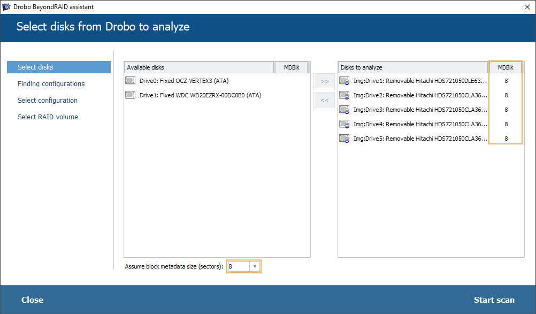The image size is (536, 314).
Task: Click the Img:Drive5 image disk icon
Action: tap(344, 139)
